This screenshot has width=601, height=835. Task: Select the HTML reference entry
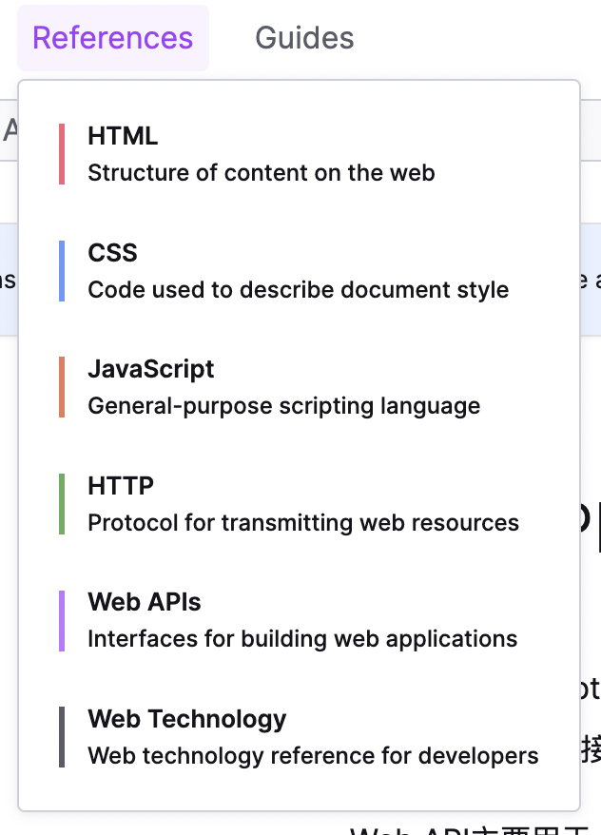[x=123, y=137]
